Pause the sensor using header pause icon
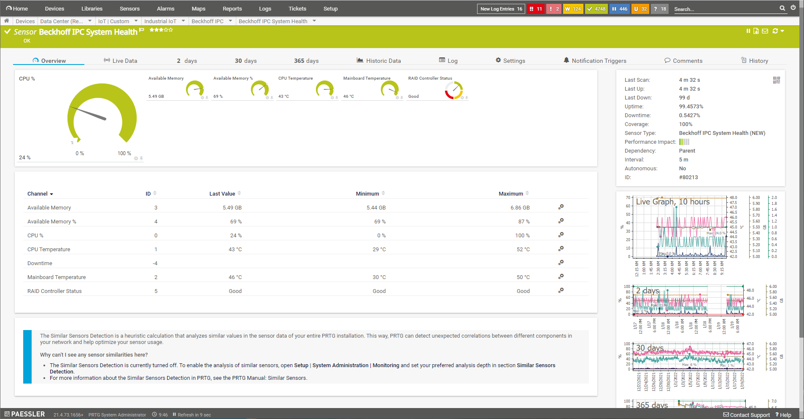The width and height of the screenshot is (804, 419). click(748, 31)
